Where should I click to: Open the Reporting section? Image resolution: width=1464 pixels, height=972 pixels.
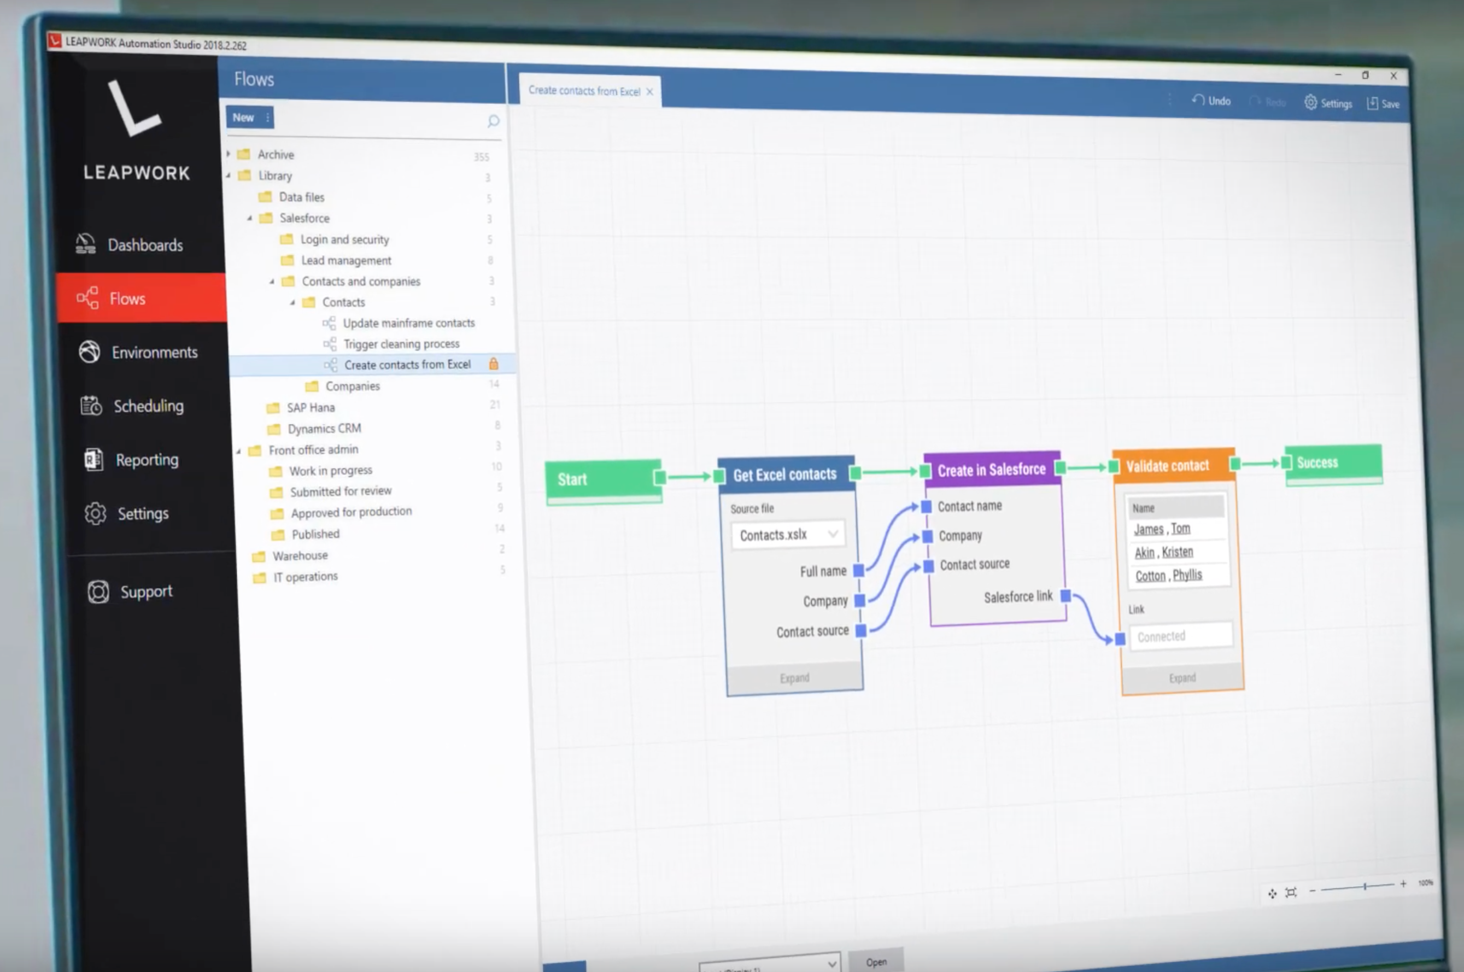coord(131,460)
